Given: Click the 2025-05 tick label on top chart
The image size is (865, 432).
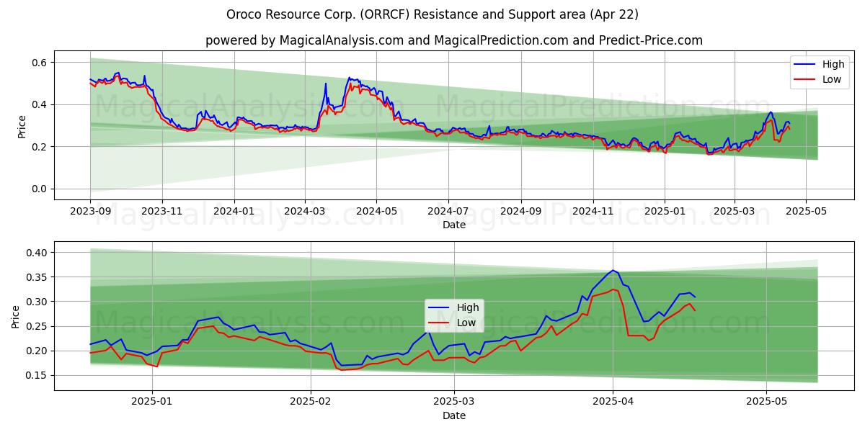Looking at the screenshot, I should tap(806, 212).
